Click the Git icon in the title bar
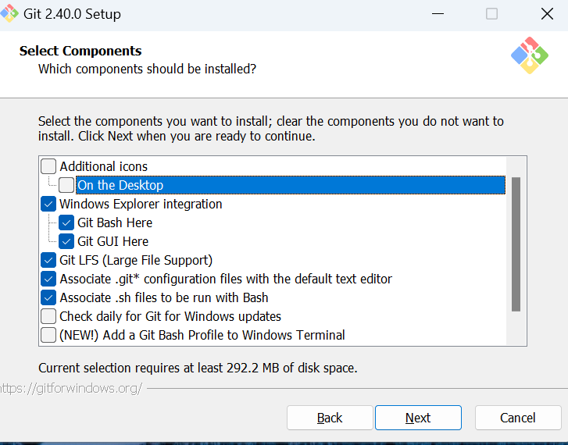Viewport: 568px width, 445px height. (x=9, y=13)
